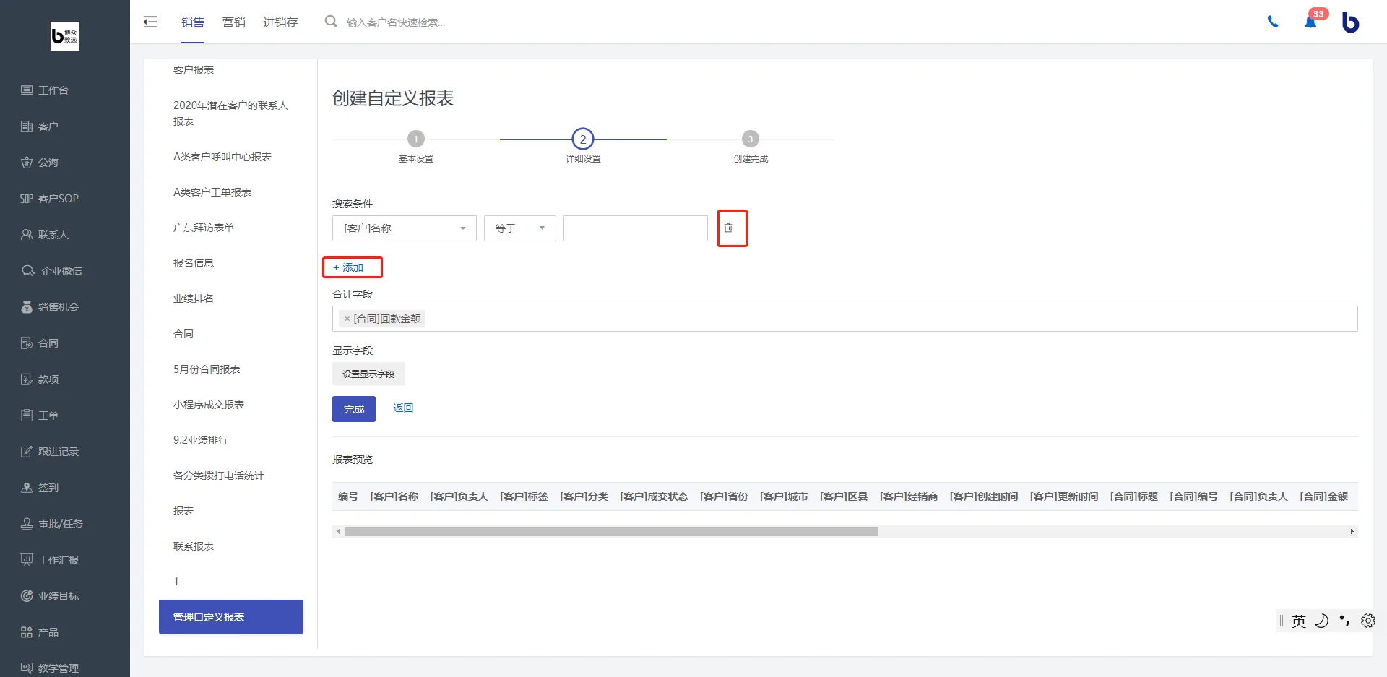The image size is (1387, 677).
Task: Open 企业微信 in the sidebar
Action: [52, 271]
